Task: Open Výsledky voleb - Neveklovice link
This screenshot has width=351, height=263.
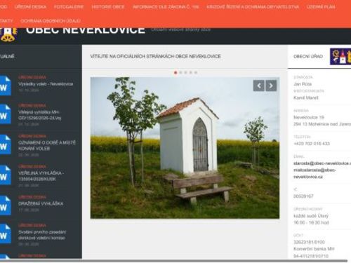Action: 46,83
